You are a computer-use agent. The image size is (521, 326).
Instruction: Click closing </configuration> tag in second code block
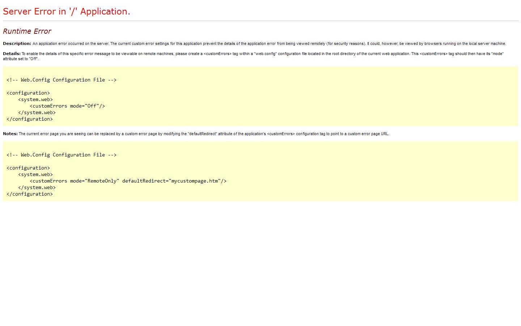point(30,194)
